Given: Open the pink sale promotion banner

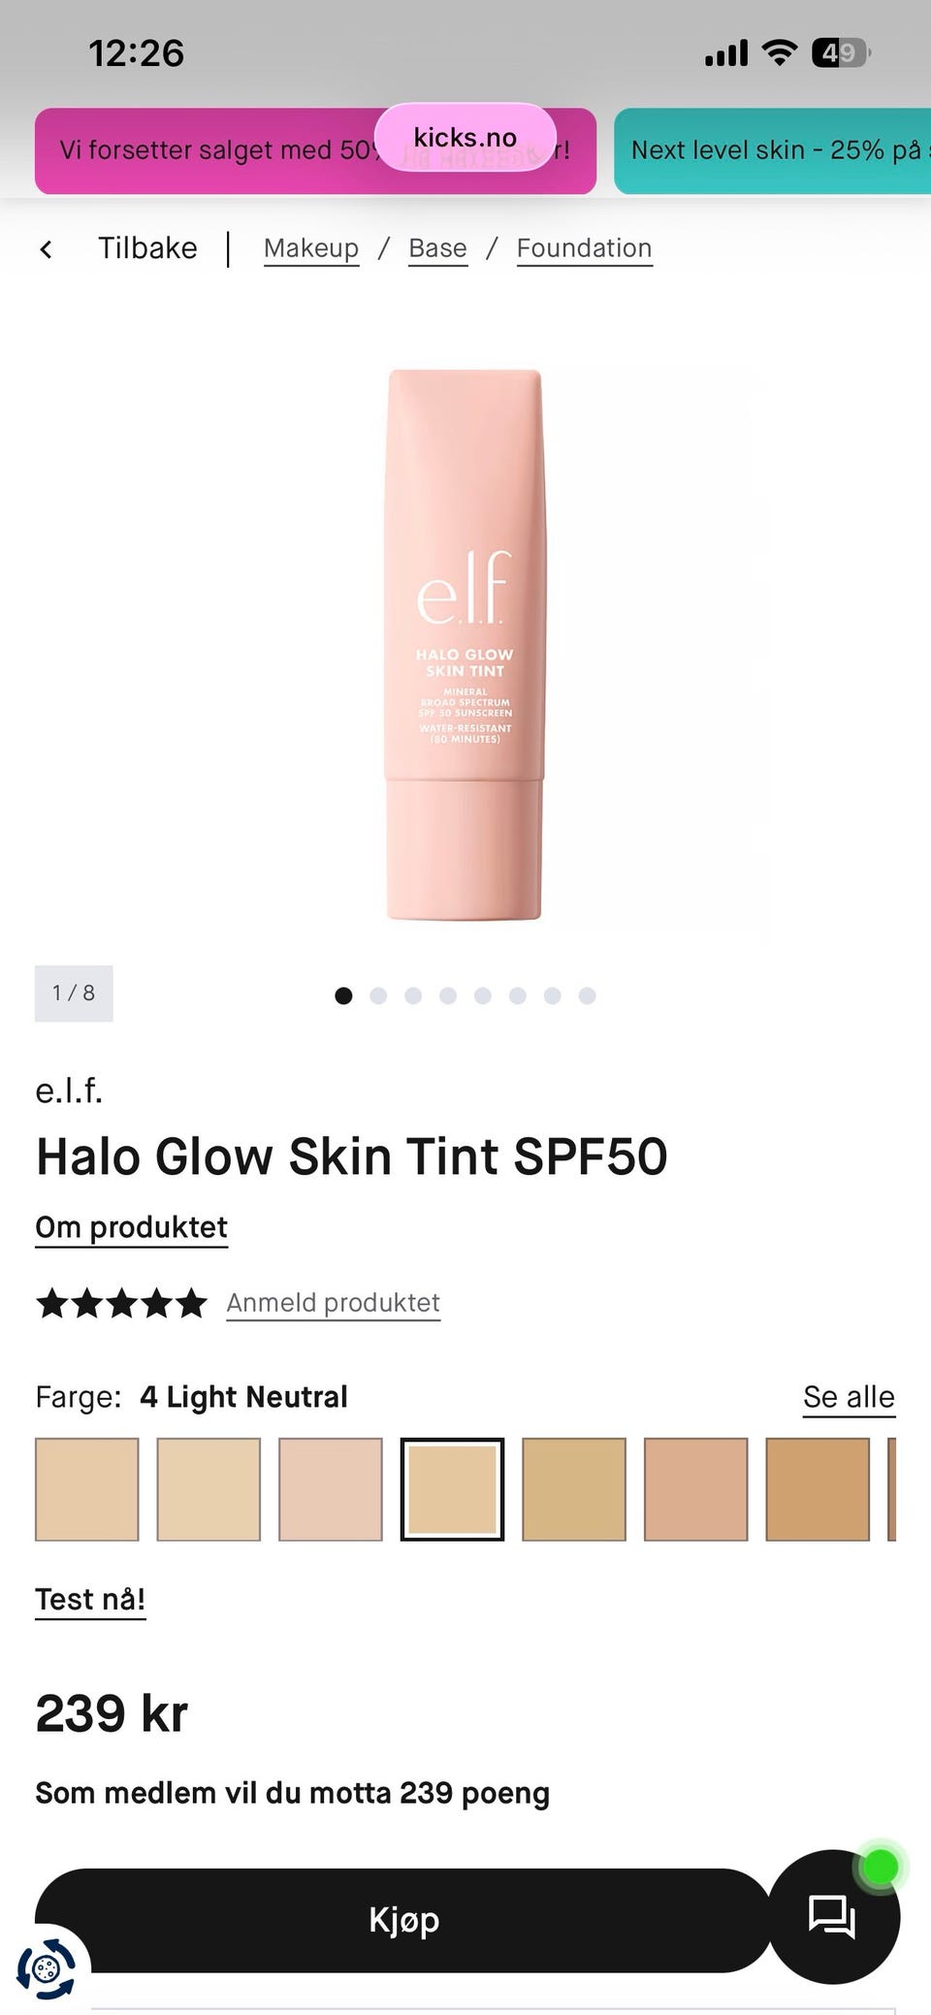Looking at the screenshot, I should [x=315, y=150].
